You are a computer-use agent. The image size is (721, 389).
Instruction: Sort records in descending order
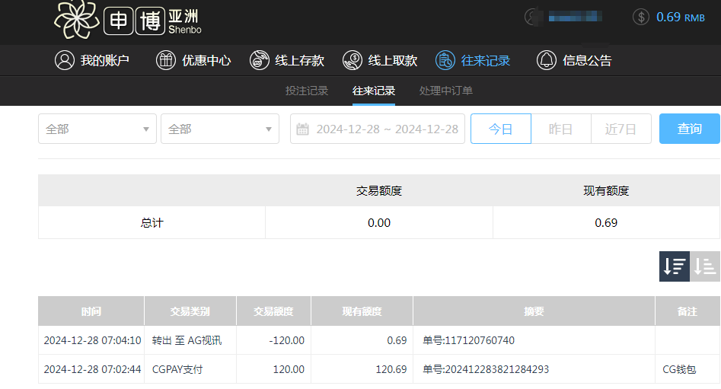674,266
